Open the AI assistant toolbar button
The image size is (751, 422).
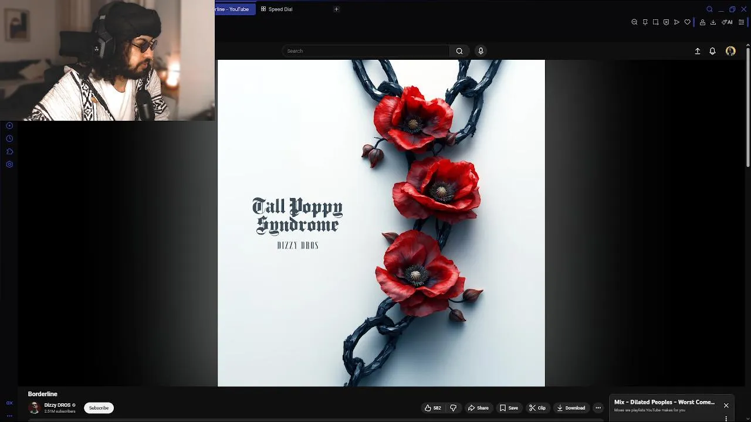tap(727, 22)
